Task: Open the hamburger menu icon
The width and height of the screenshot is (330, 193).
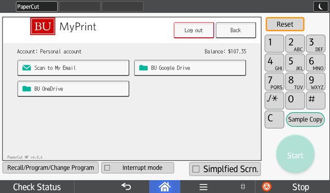Action: coord(203,187)
